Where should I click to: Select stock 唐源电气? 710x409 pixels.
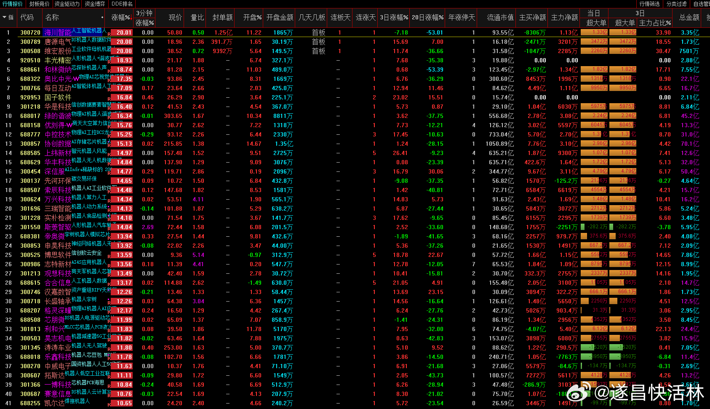click(58, 42)
